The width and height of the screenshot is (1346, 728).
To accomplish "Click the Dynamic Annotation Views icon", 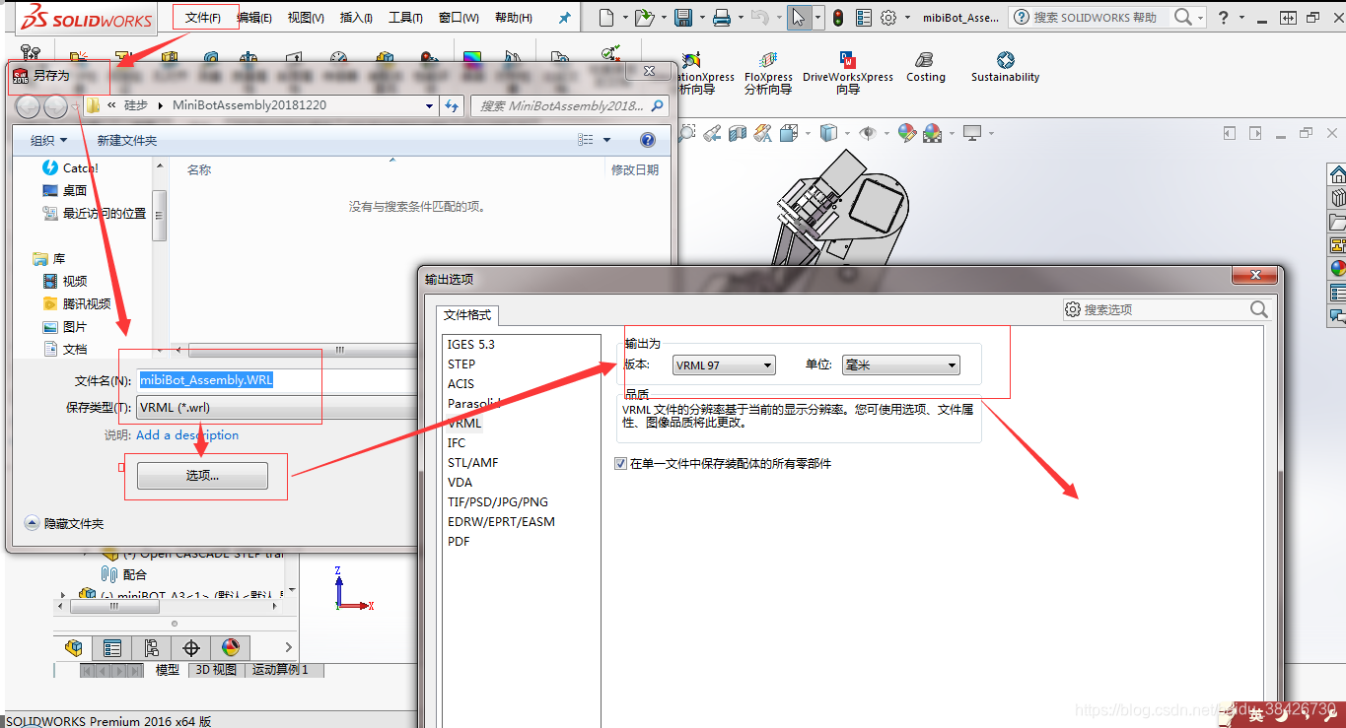I will click(x=763, y=133).
